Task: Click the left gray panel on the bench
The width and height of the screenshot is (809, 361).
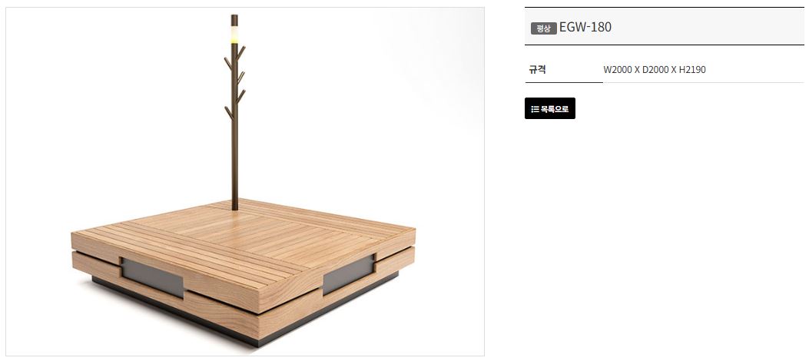Action: [152, 277]
